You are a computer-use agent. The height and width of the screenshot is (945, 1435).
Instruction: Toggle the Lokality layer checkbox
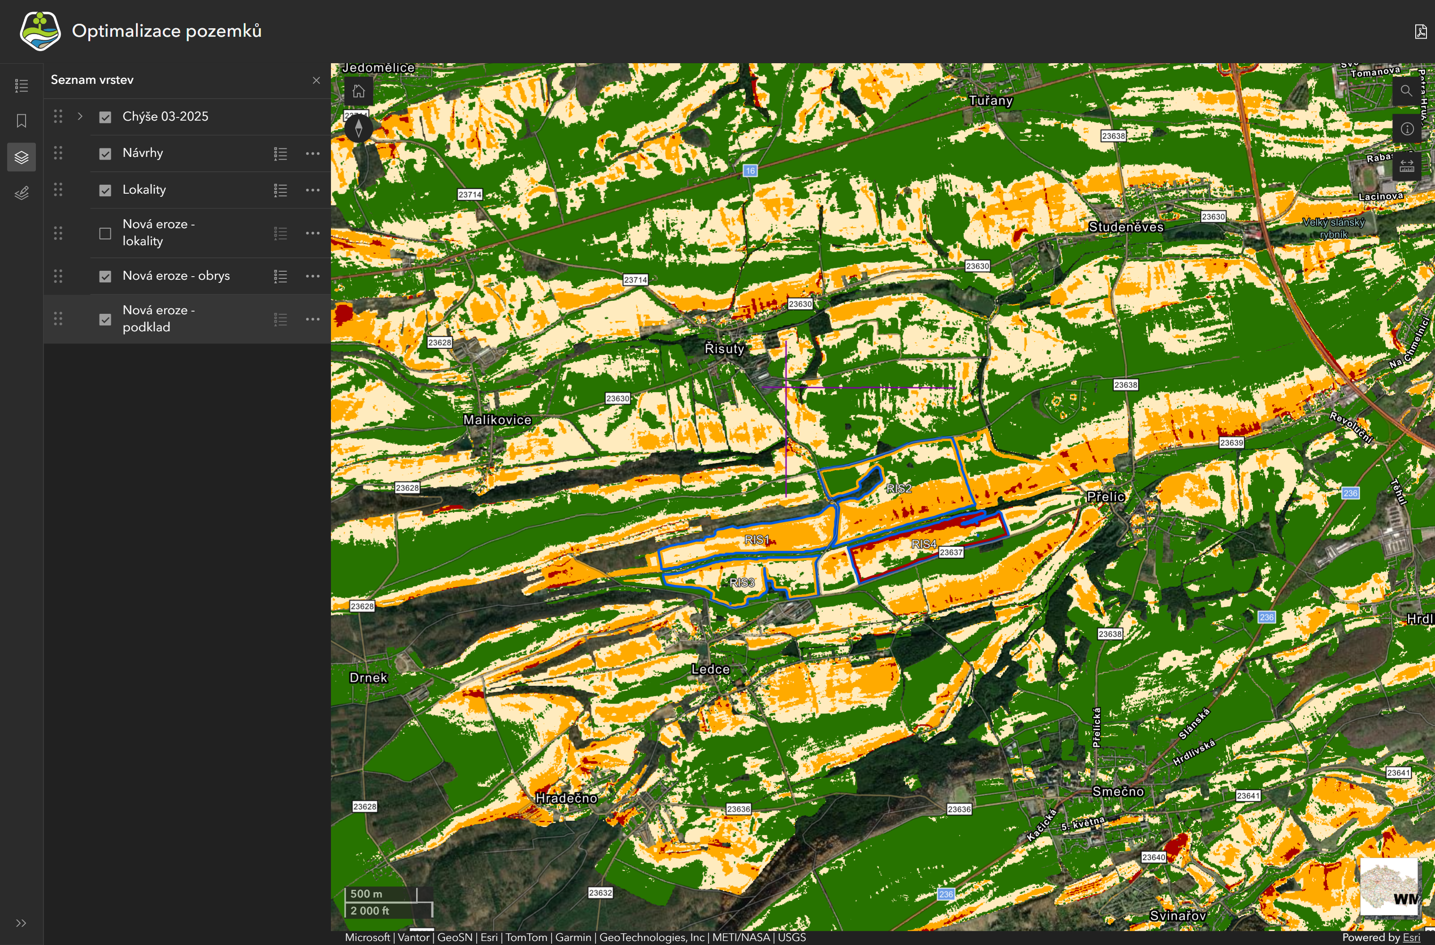click(x=105, y=191)
